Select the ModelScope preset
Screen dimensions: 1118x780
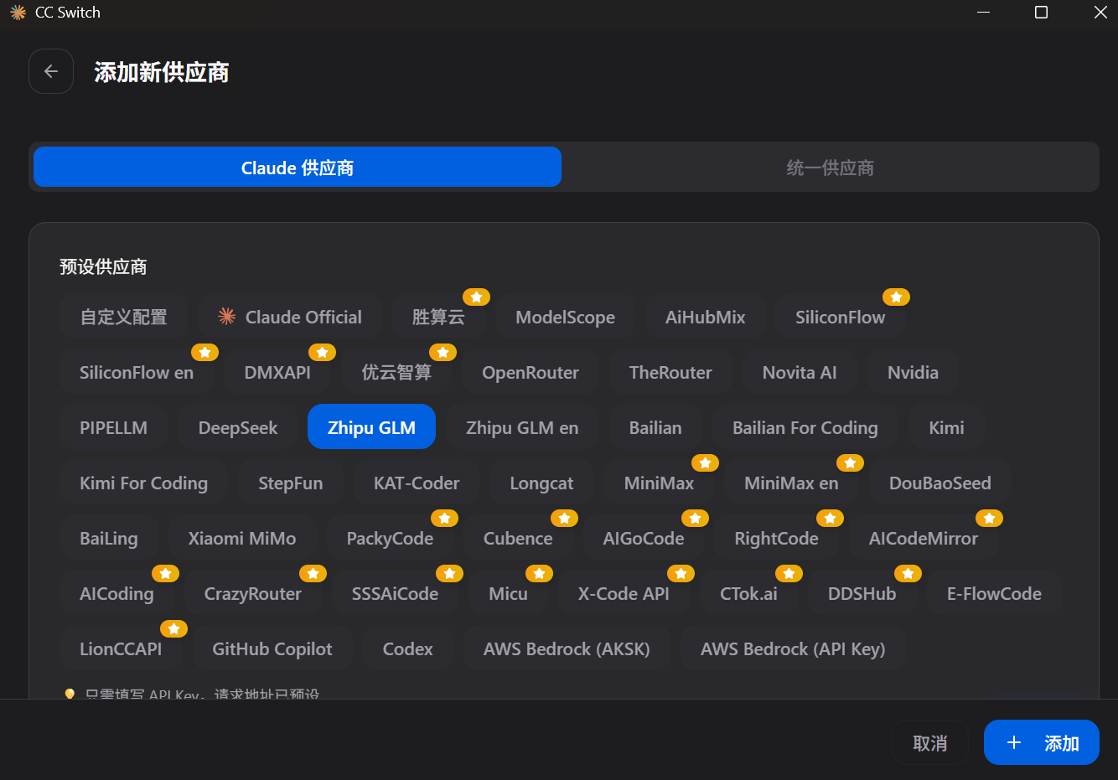(x=565, y=317)
